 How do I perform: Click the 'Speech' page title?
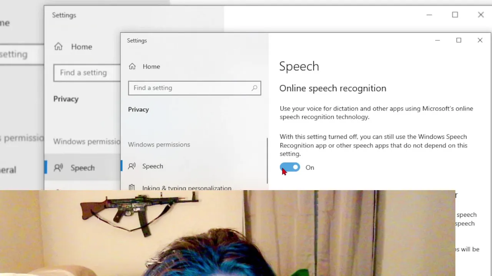pos(299,66)
